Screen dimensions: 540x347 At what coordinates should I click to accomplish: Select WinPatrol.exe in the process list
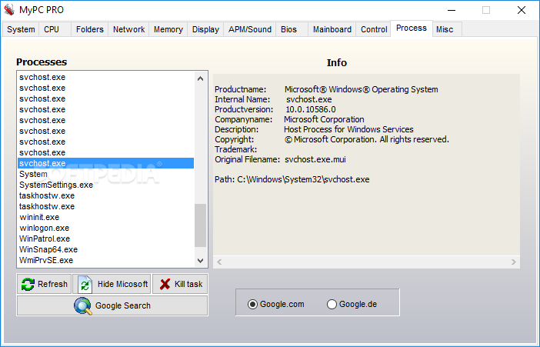(105, 239)
